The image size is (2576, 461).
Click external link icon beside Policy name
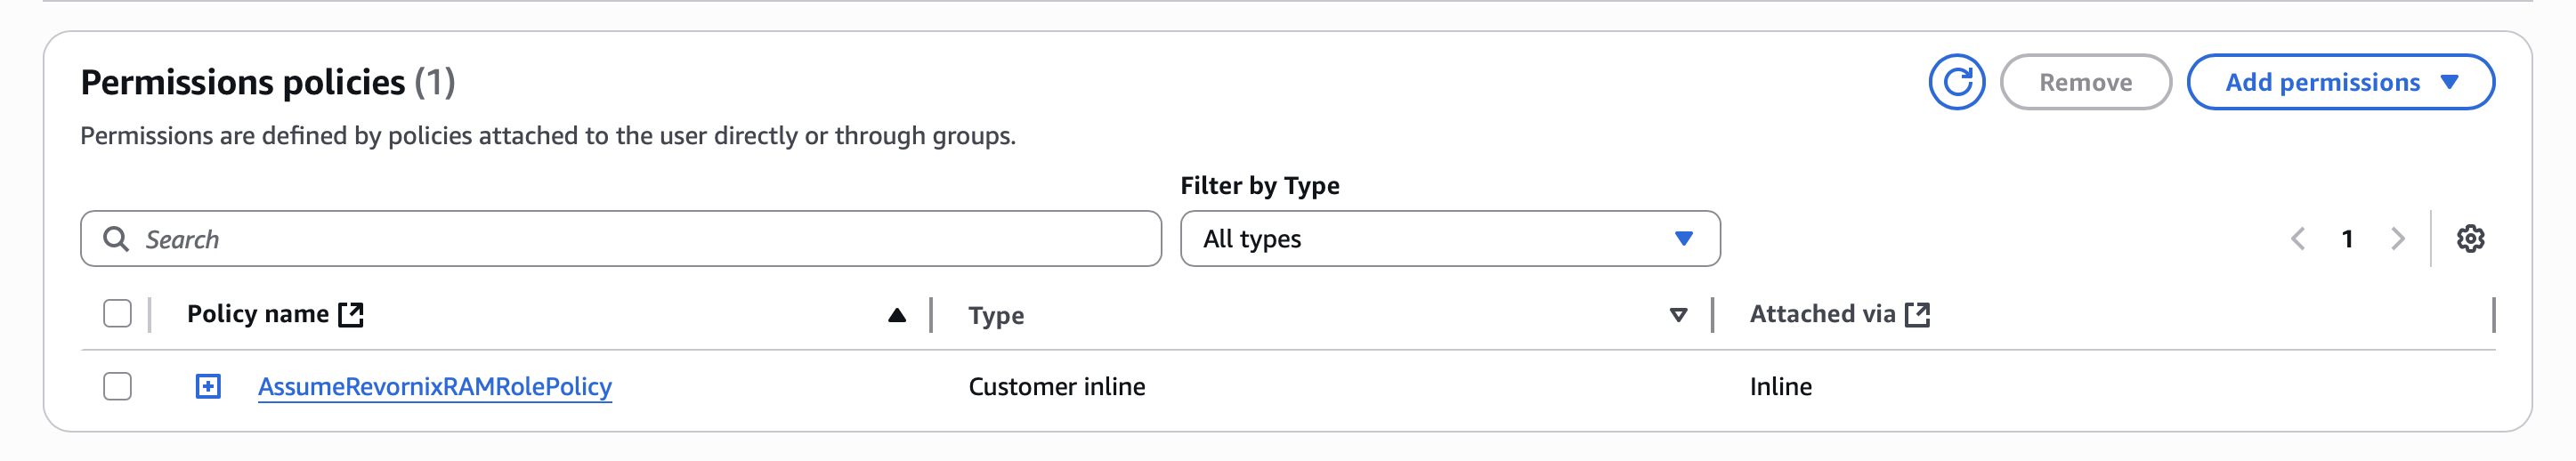(x=351, y=315)
